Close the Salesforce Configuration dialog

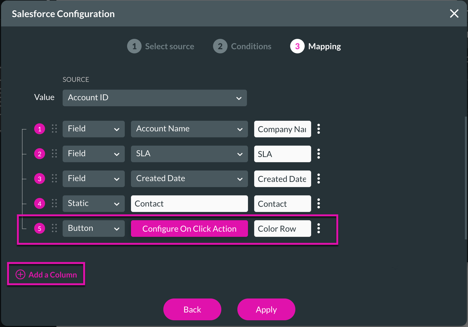454,13
